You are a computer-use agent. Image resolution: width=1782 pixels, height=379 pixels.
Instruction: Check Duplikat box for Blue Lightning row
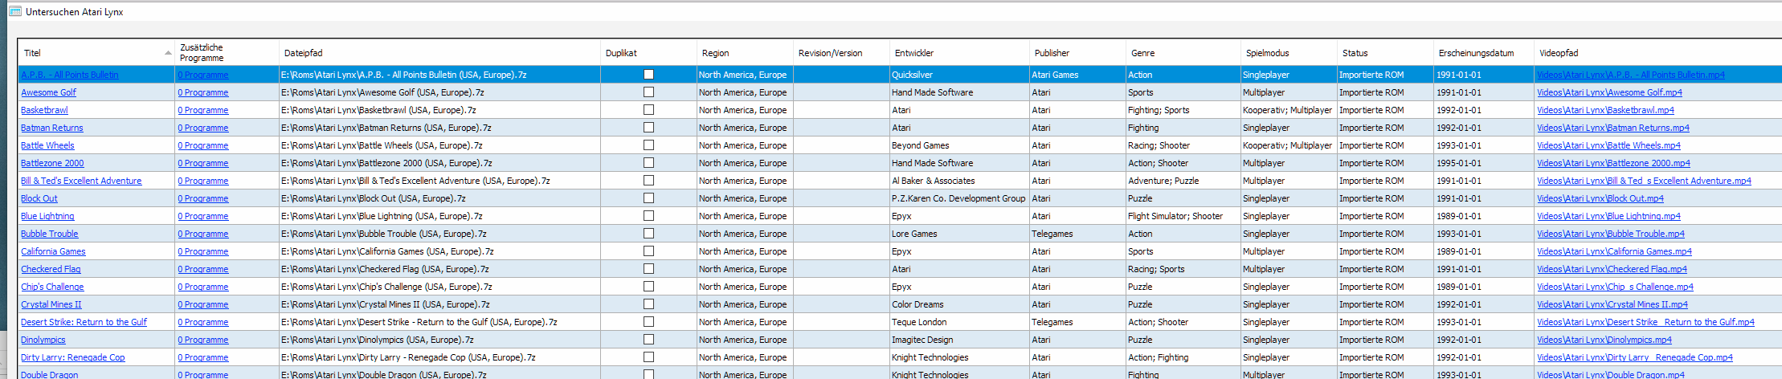[648, 216]
